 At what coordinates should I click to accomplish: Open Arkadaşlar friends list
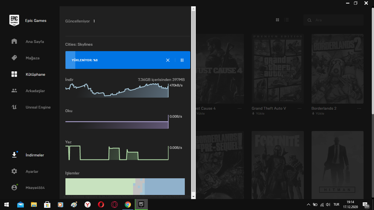pyautogui.click(x=35, y=91)
